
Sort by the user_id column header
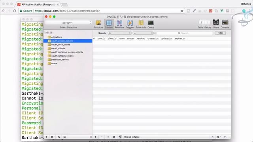[102, 39]
